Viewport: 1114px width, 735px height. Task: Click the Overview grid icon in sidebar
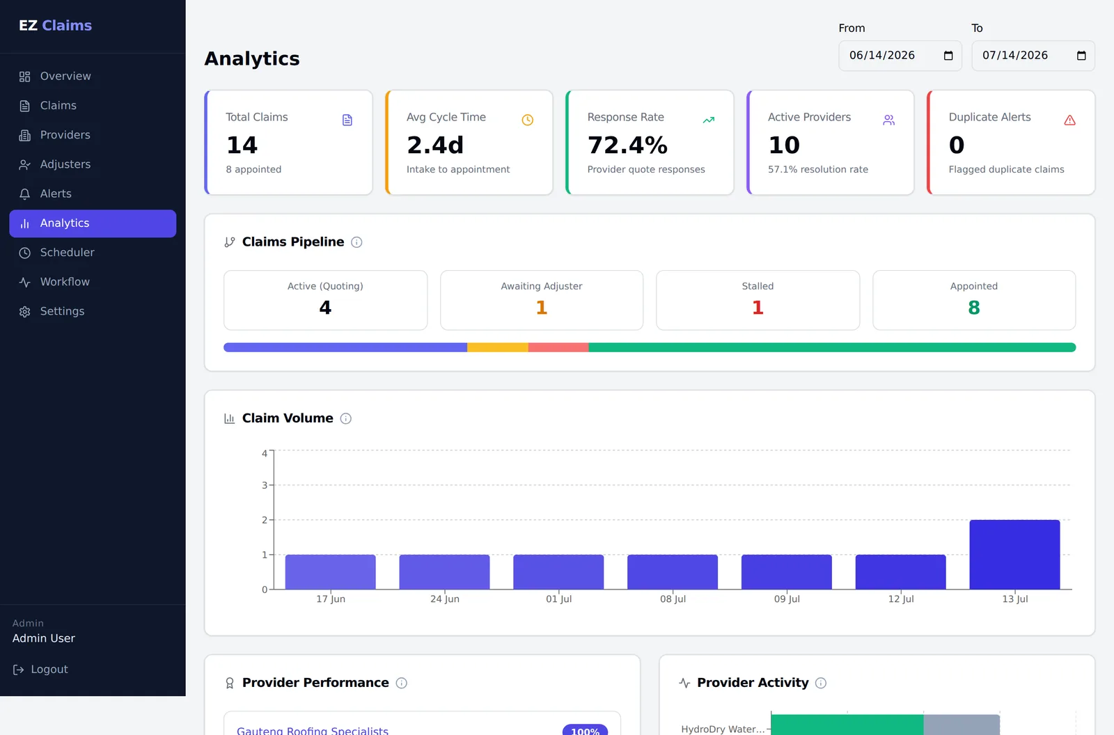(25, 77)
